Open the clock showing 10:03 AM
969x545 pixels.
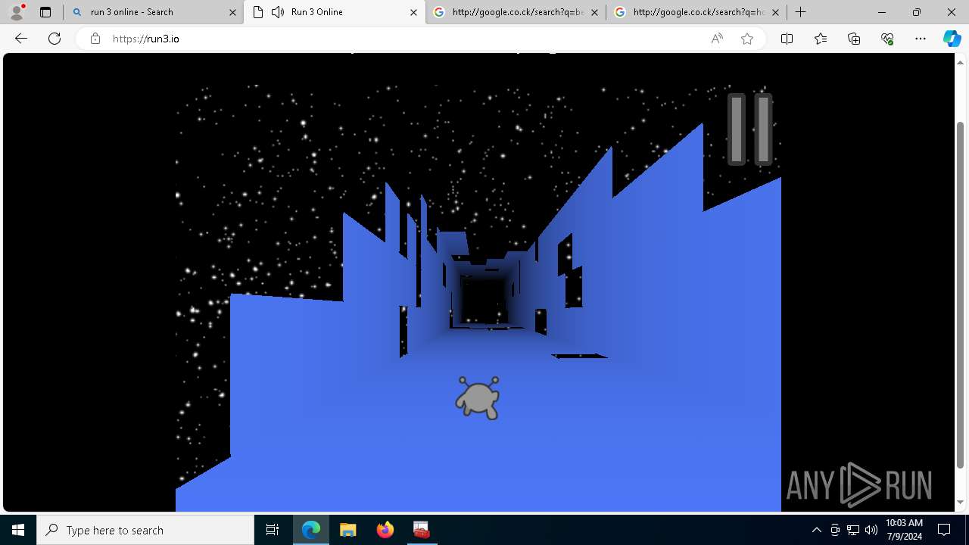(x=904, y=530)
